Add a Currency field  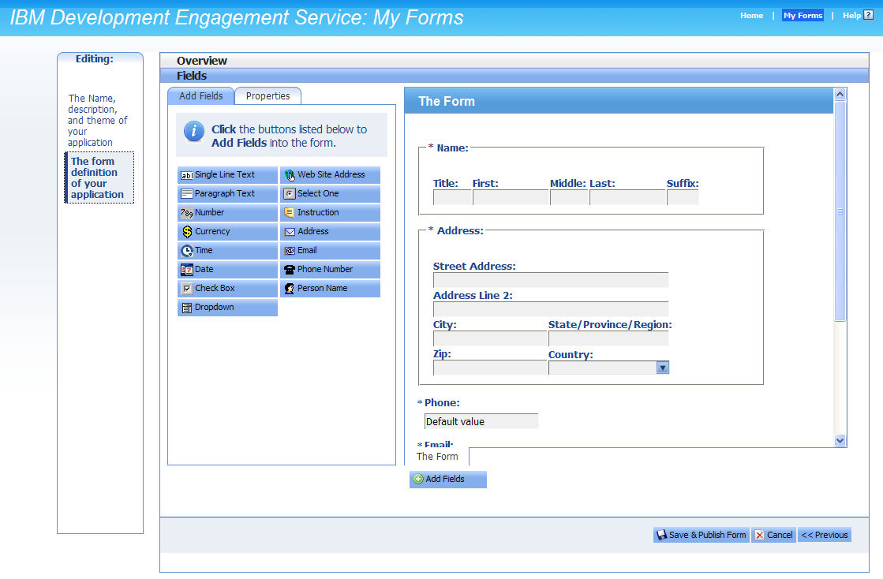227,232
